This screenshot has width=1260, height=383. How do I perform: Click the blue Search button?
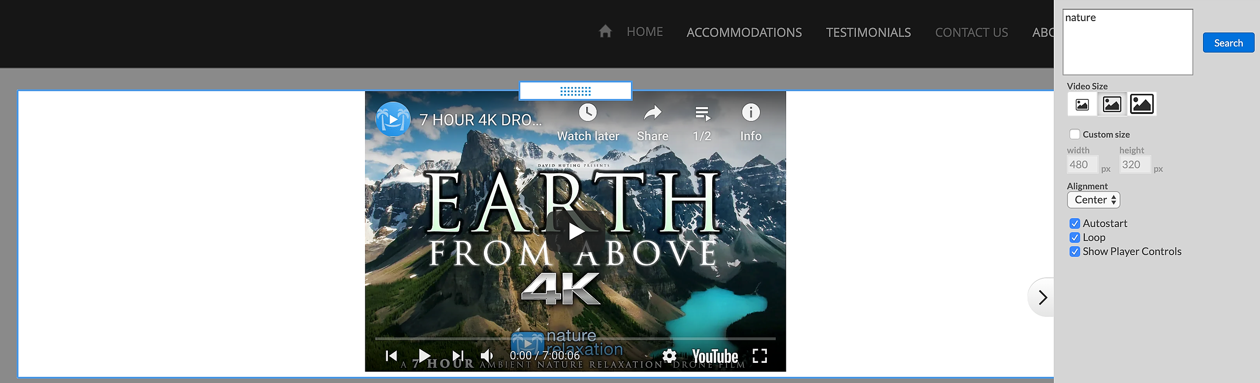1228,43
